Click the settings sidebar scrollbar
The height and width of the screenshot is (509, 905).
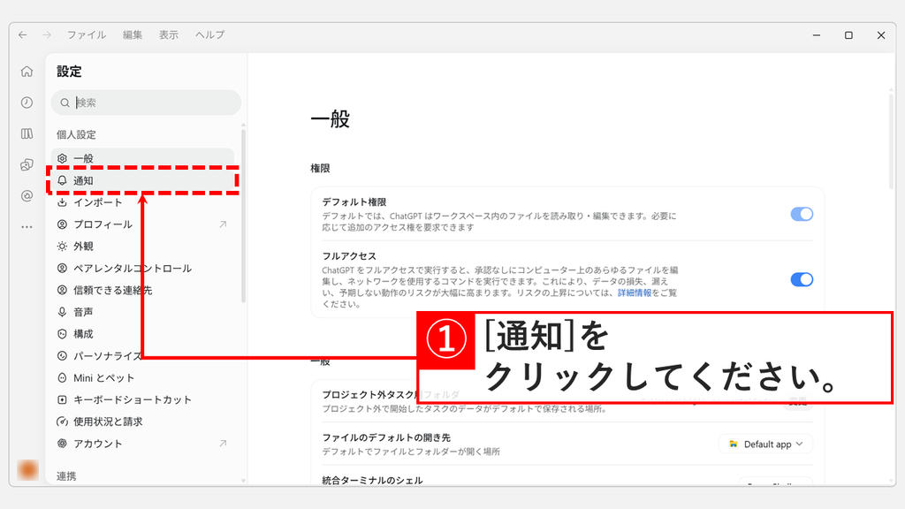pyautogui.click(x=244, y=216)
